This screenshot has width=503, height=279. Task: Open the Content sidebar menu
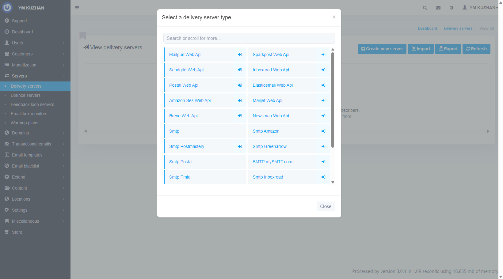[35, 188]
